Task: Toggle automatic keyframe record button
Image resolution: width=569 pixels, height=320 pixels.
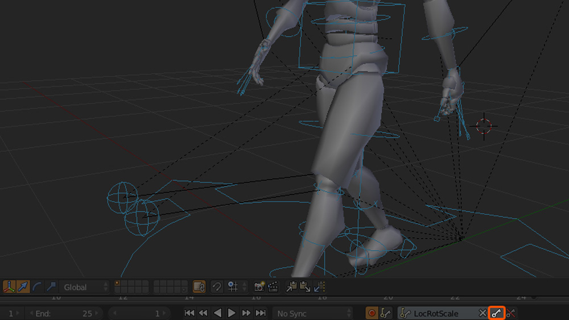Action: click(372, 313)
